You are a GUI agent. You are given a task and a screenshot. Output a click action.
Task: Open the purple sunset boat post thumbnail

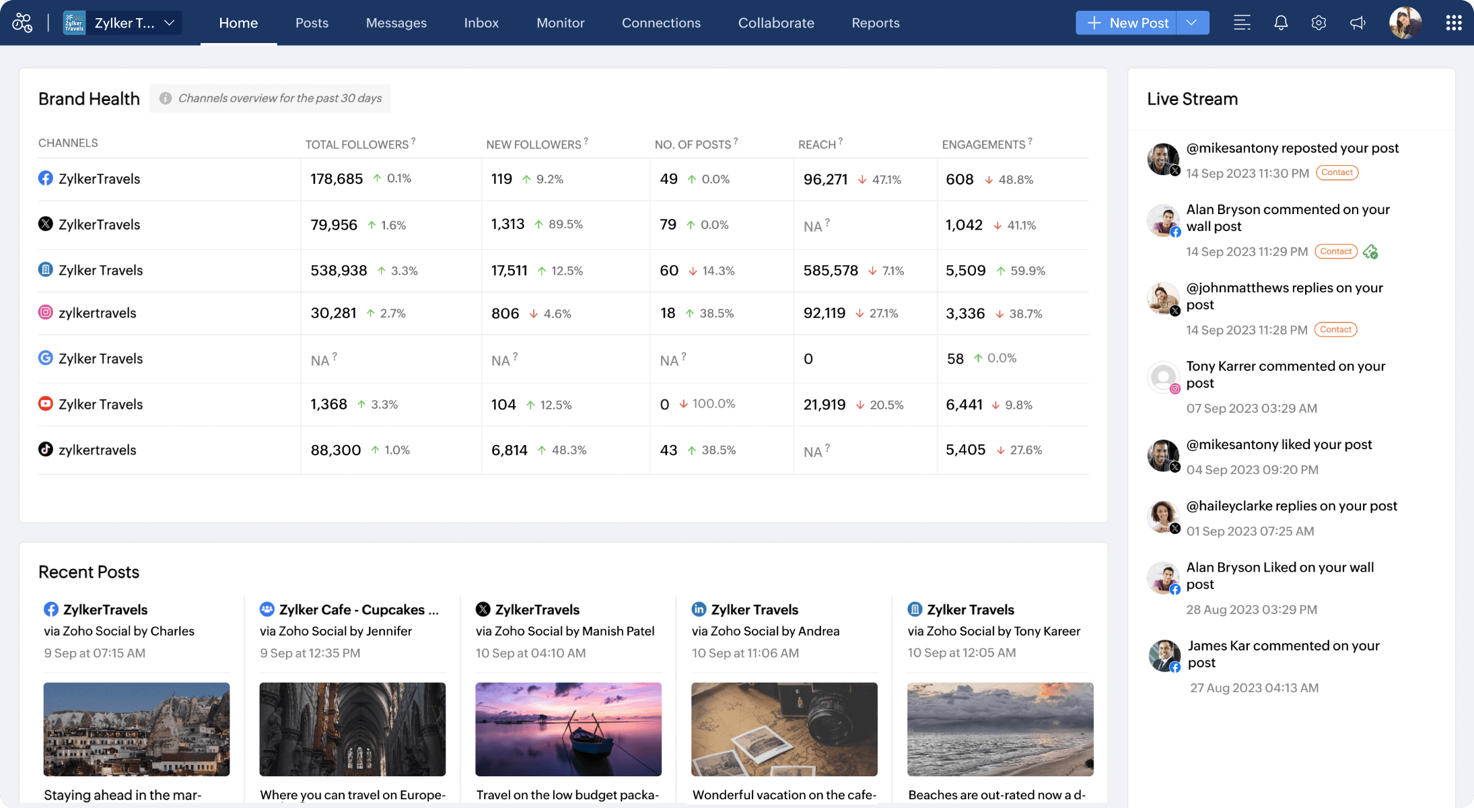coord(568,729)
